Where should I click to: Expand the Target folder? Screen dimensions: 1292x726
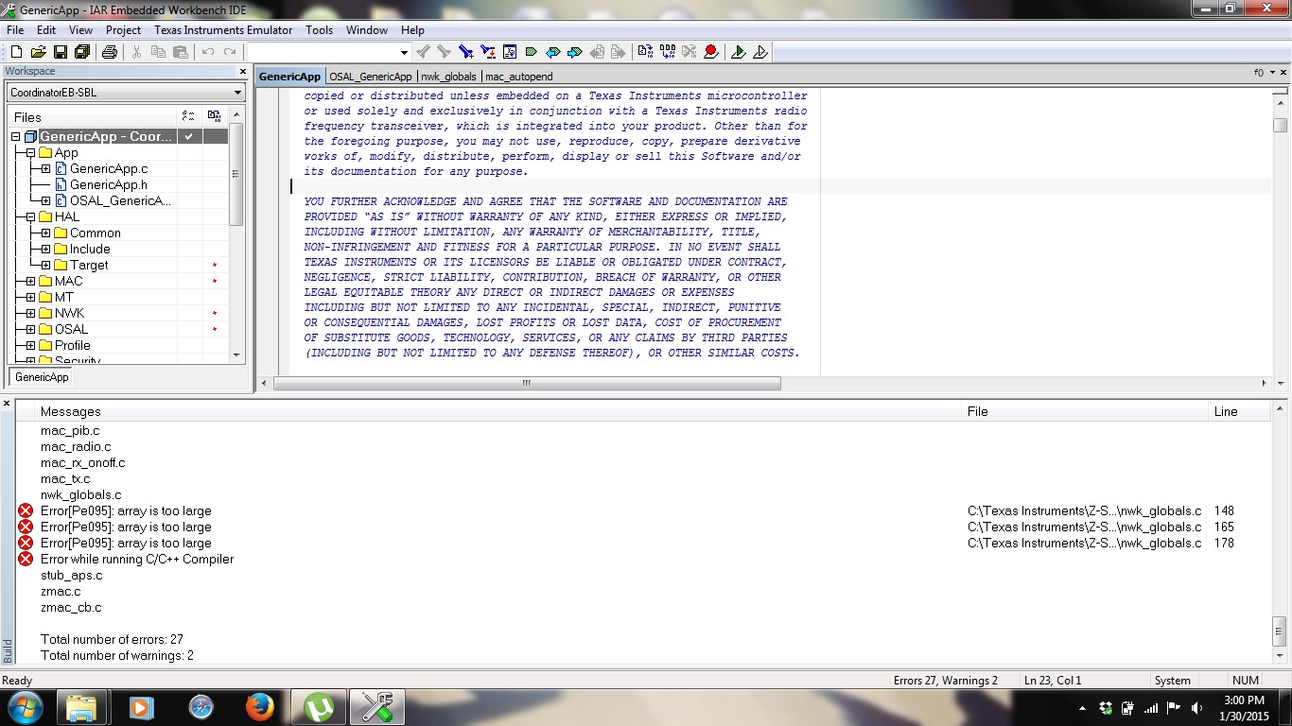[45, 266]
